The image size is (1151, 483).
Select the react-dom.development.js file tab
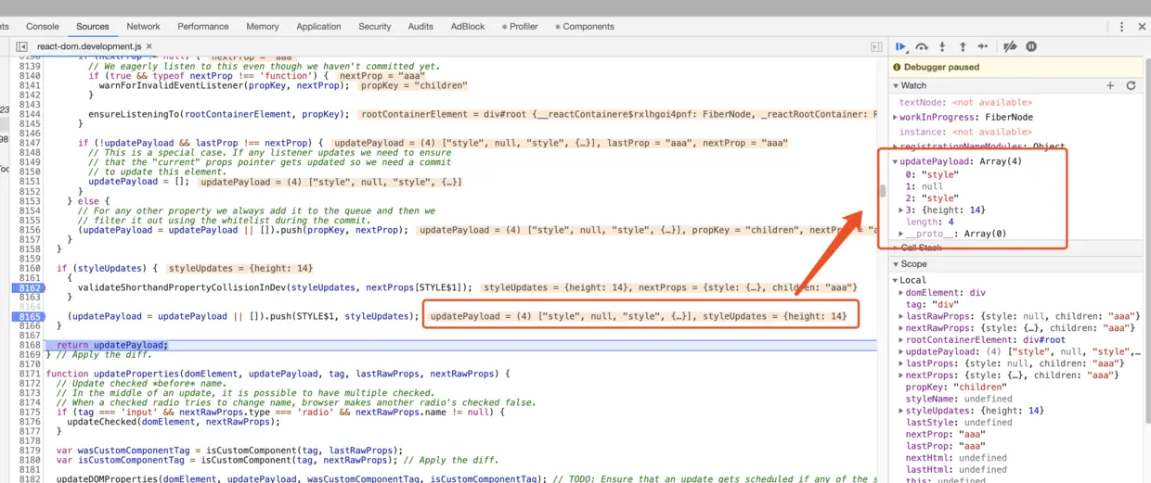[x=88, y=46]
